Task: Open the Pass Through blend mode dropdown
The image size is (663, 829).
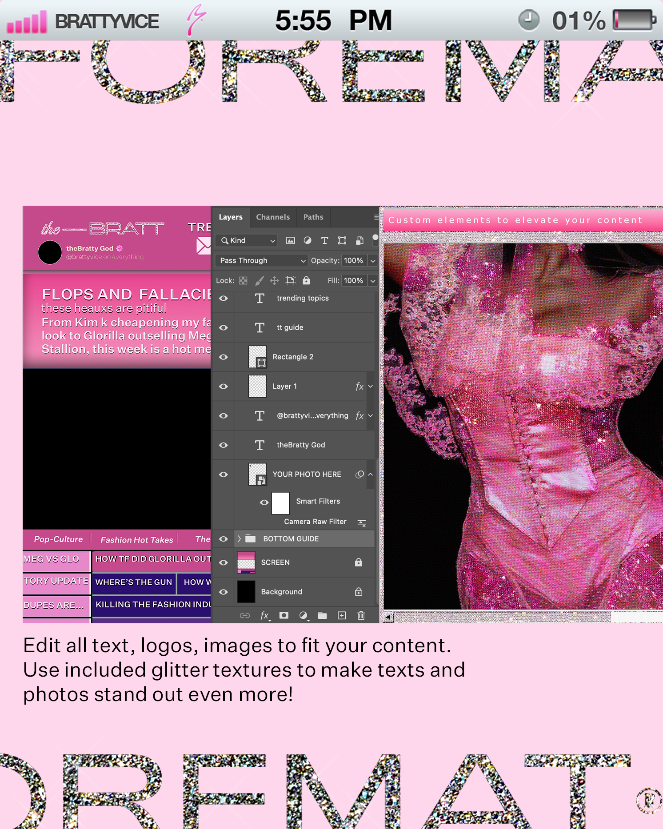Action: (262, 260)
